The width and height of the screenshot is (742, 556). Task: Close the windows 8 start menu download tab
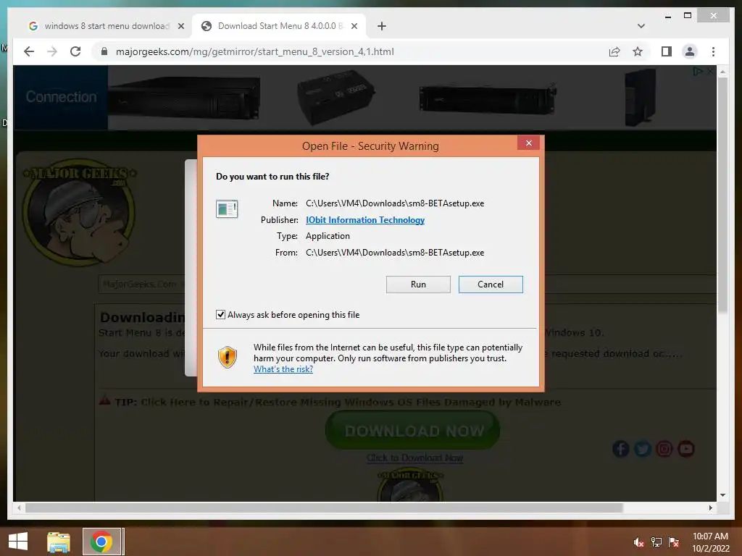pyautogui.click(x=180, y=27)
